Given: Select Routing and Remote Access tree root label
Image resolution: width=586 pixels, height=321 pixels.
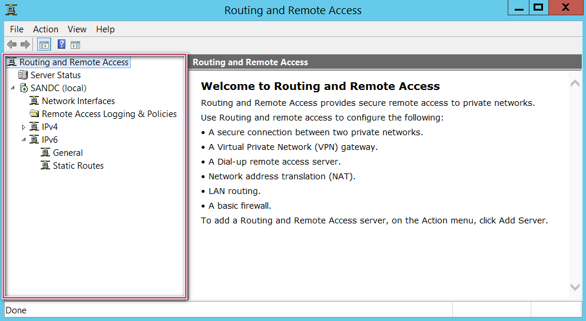Looking at the screenshot, I should pyautogui.click(x=74, y=62).
